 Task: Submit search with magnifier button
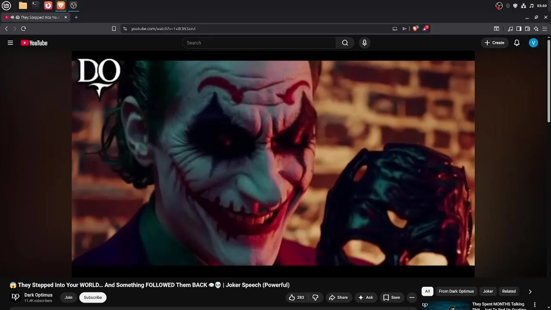[x=345, y=43]
